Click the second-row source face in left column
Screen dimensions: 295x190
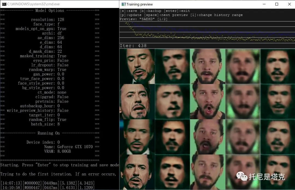coord(137,101)
